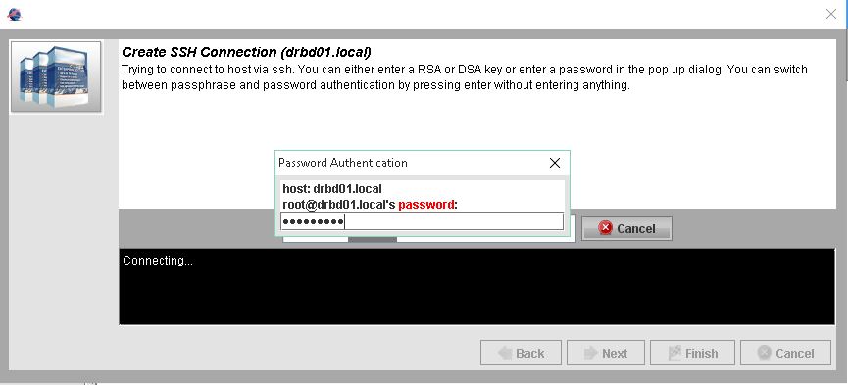
Task: Click the globe application icon in title bar
Action: tap(14, 14)
